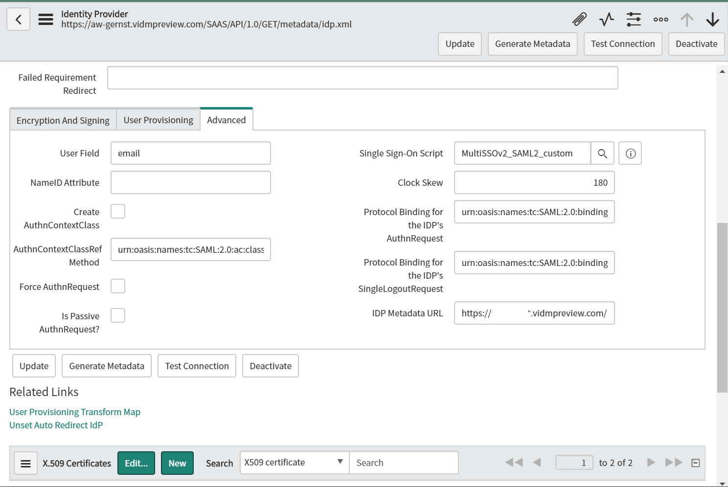This screenshot has width=728, height=487.
Task: Click the back arrow button
Action: click(x=19, y=20)
